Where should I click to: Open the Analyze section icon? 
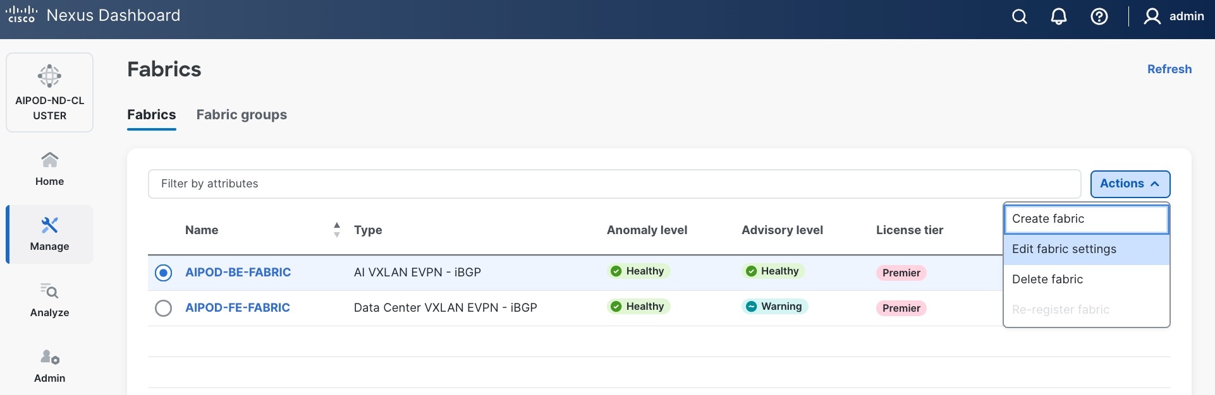49,291
